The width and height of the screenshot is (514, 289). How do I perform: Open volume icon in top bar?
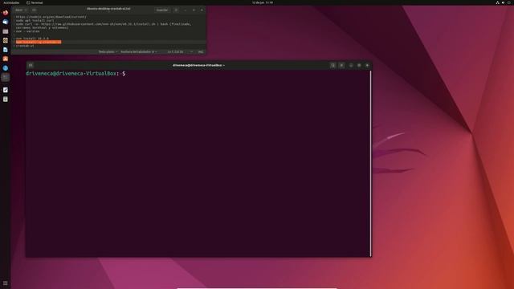tap(504, 2)
